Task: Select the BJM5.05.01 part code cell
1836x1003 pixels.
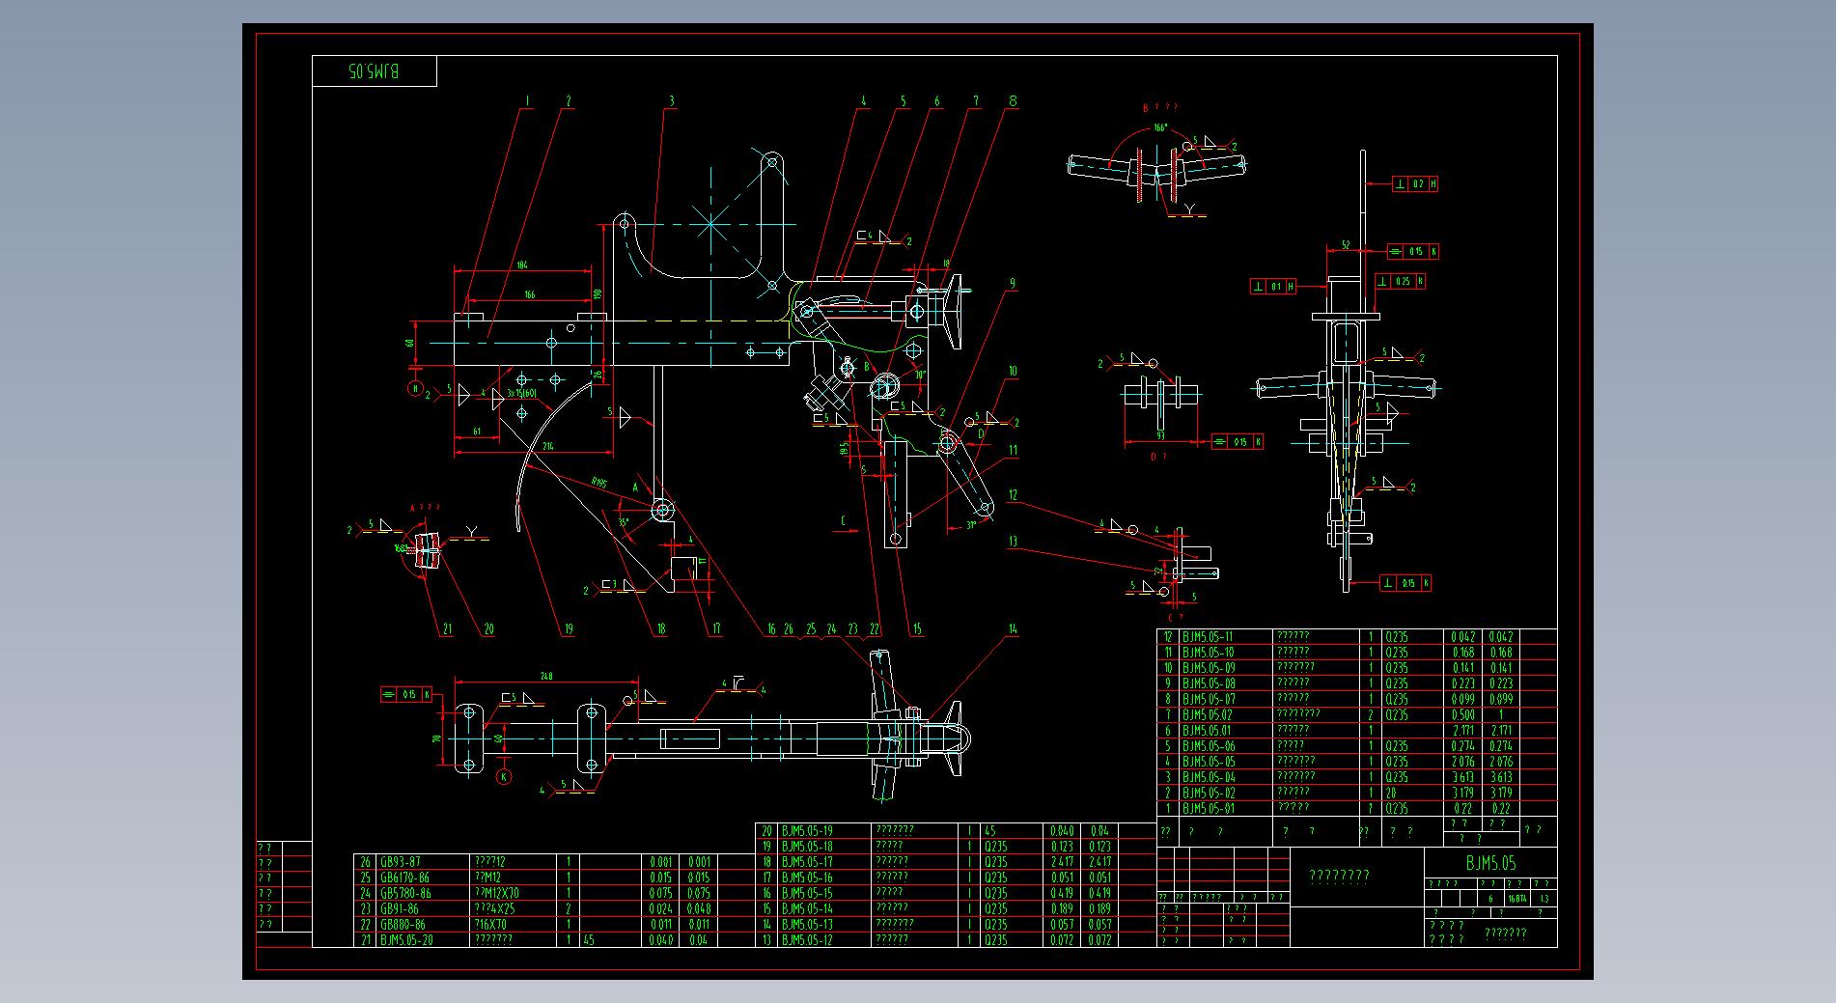Action: tap(1207, 731)
